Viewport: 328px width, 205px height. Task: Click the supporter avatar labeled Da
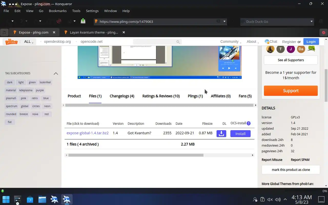click(301, 49)
